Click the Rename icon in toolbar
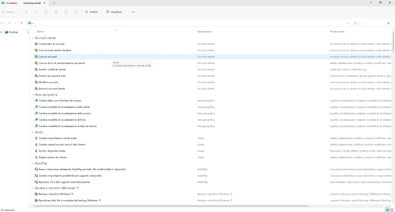 pyautogui.click(x=56, y=12)
